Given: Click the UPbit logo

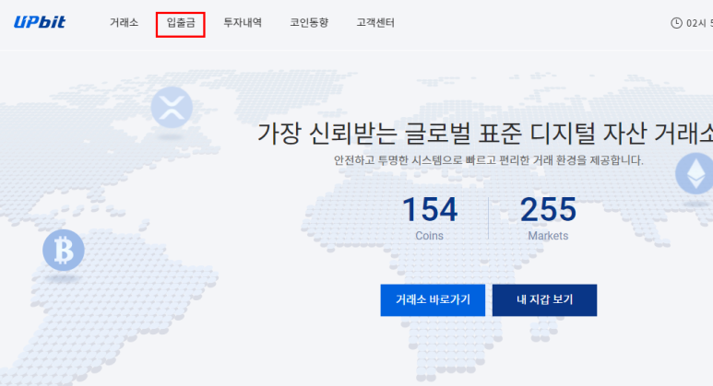Looking at the screenshot, I should 40,22.
